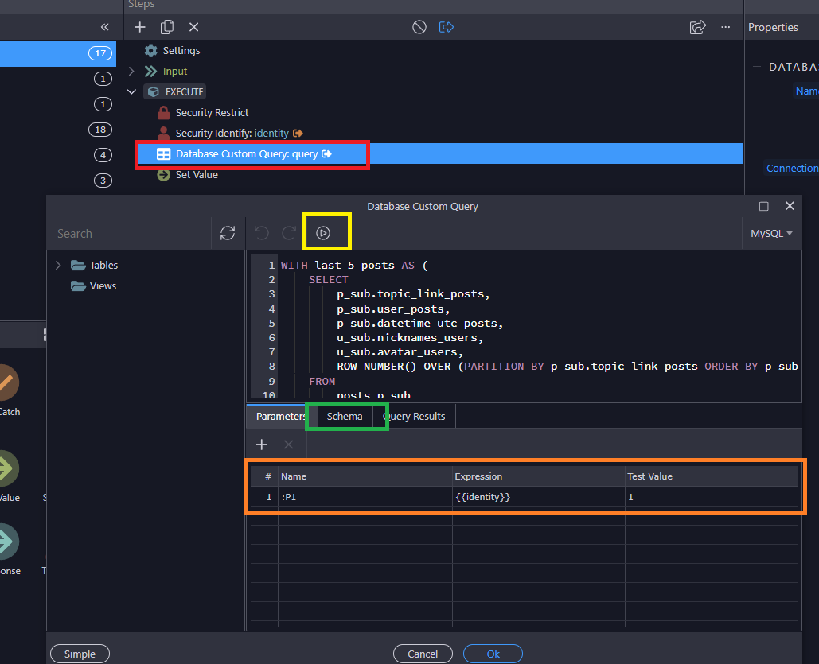The width and height of the screenshot is (819, 664).
Task: Click the Name column header
Action: click(365, 476)
